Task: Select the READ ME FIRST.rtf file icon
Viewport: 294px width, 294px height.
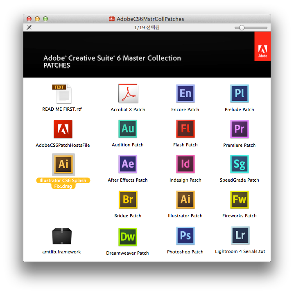Action: (x=62, y=93)
